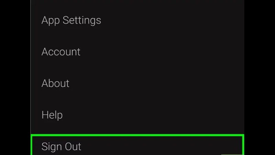Click About above Help
Viewport: 275px width, 155px height.
click(x=55, y=83)
